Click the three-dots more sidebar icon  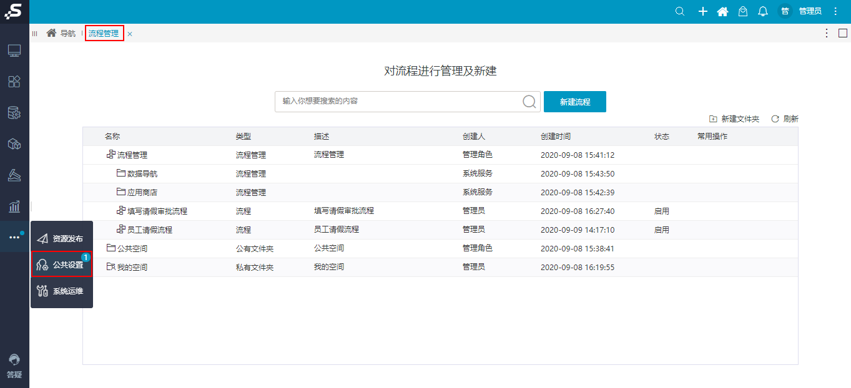coord(14,237)
